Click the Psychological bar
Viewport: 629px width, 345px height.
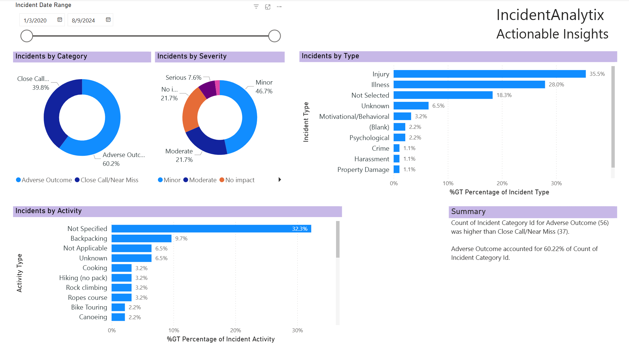coord(399,138)
